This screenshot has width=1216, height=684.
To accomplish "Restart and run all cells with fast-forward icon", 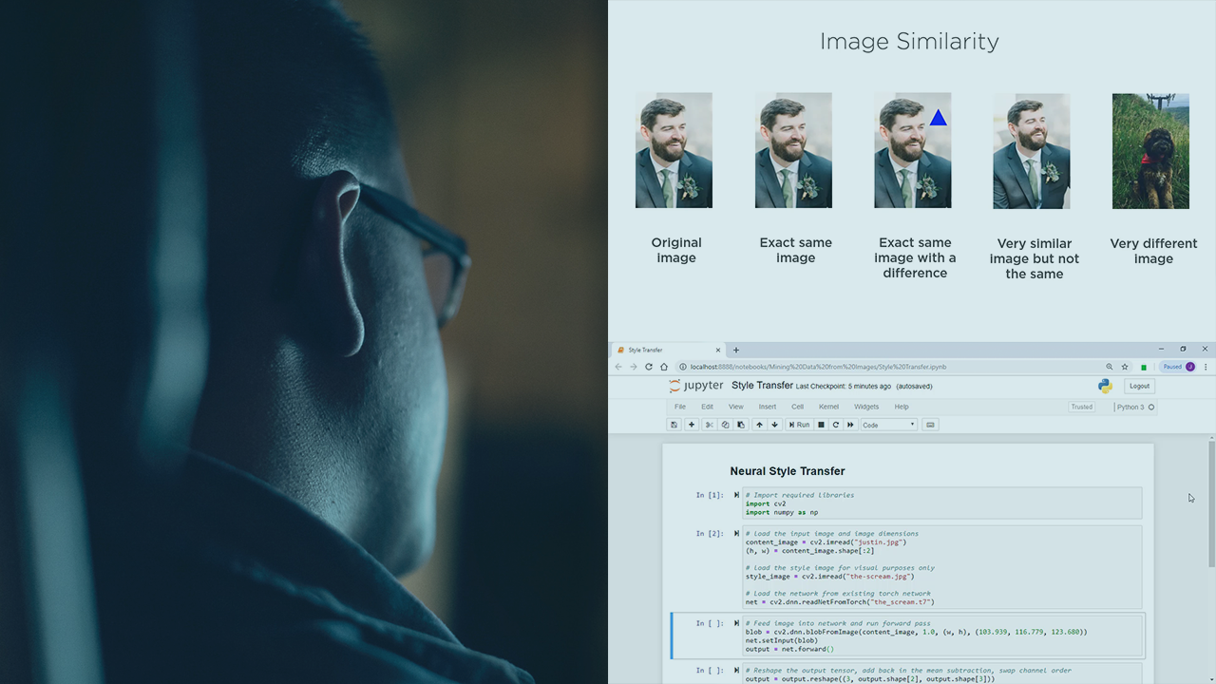I will (x=850, y=425).
